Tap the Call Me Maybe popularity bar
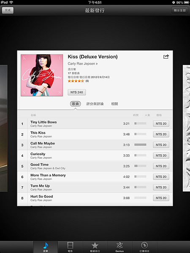190x253 pixels. tap(140, 145)
